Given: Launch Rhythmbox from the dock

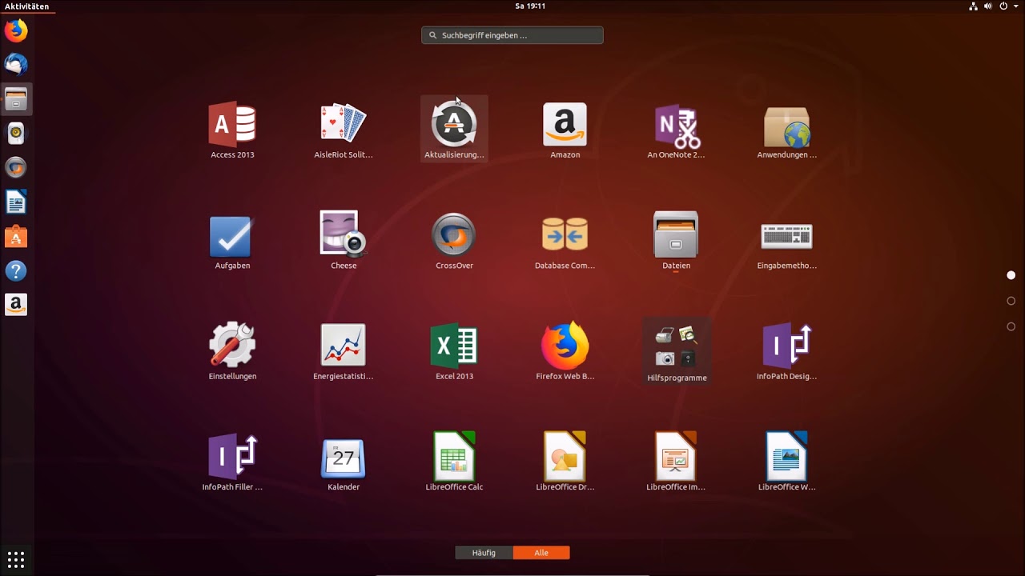Looking at the screenshot, I should point(16,133).
